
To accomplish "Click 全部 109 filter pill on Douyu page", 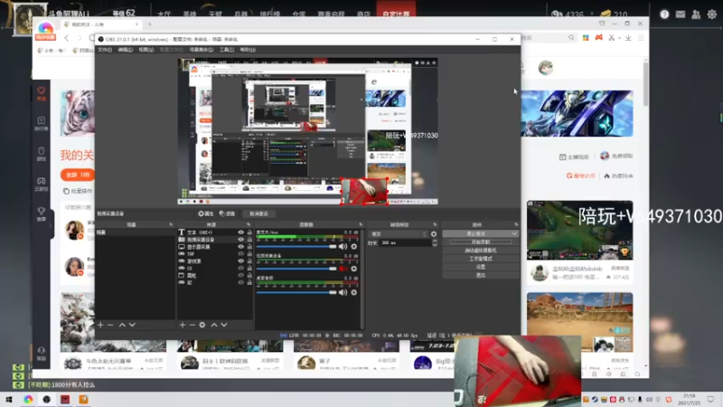I will [78, 175].
